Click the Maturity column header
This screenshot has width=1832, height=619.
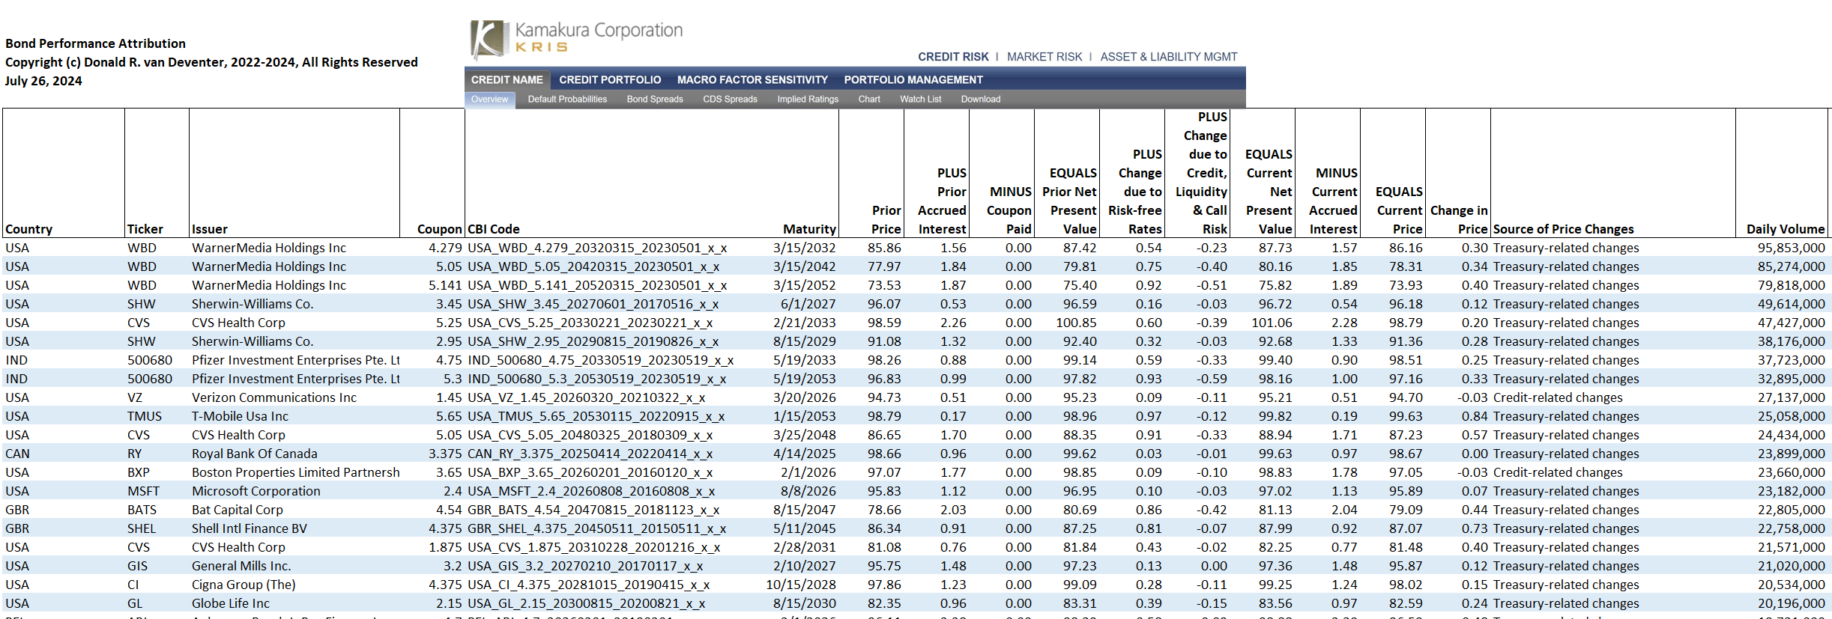[809, 229]
